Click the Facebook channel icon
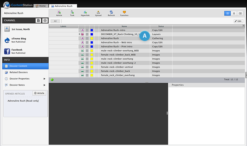The width and height of the screenshot is (247, 146). tap(8, 51)
